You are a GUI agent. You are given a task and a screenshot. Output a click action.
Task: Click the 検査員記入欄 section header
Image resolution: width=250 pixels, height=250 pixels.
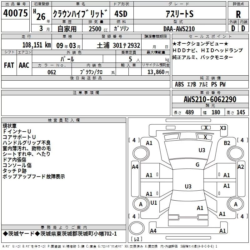(64, 120)
